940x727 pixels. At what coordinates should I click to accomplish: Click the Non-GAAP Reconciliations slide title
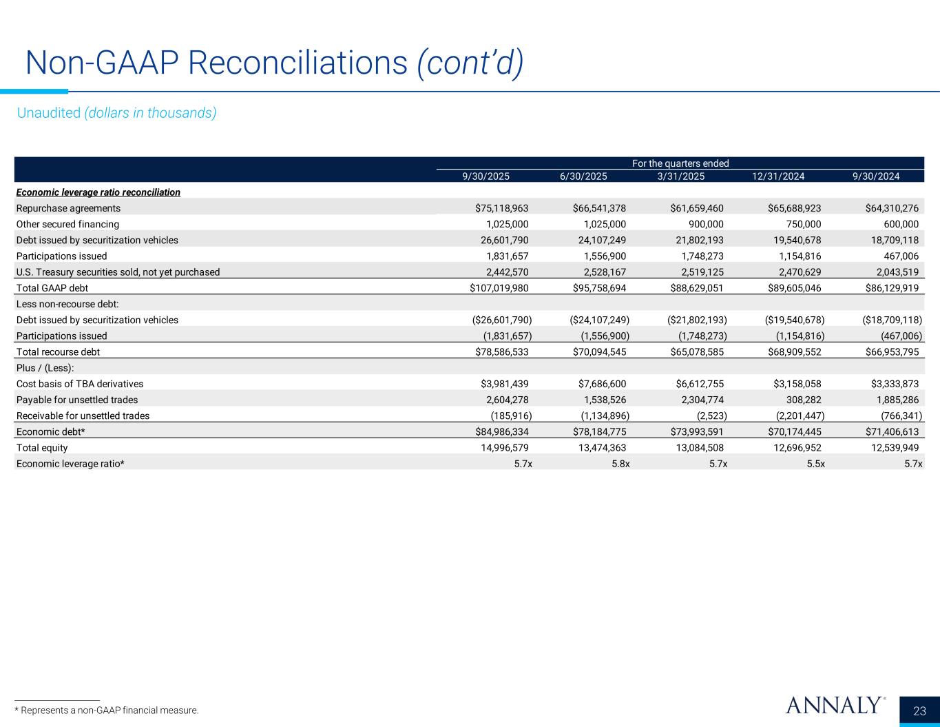tap(274, 63)
